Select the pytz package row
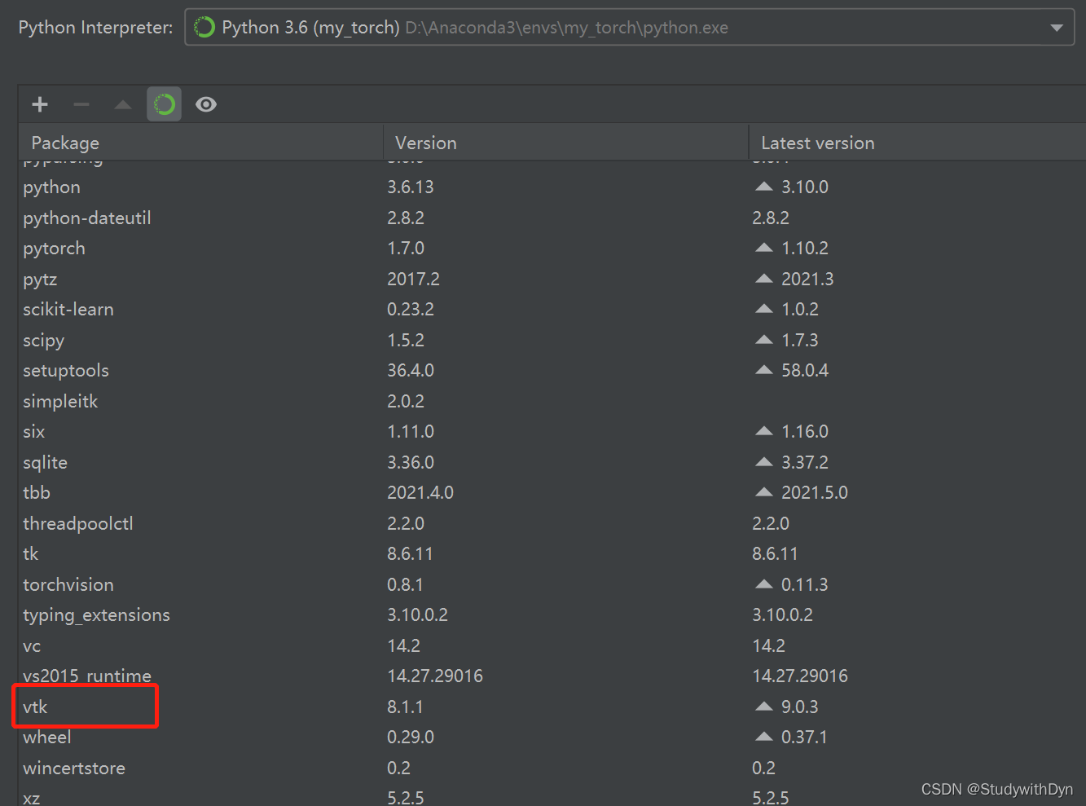 pos(552,279)
